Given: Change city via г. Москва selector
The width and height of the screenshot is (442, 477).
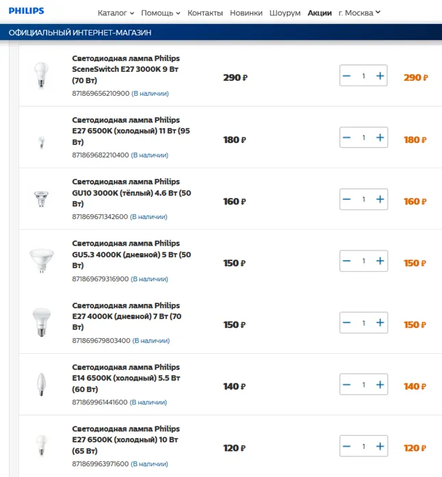Looking at the screenshot, I should (x=359, y=12).
